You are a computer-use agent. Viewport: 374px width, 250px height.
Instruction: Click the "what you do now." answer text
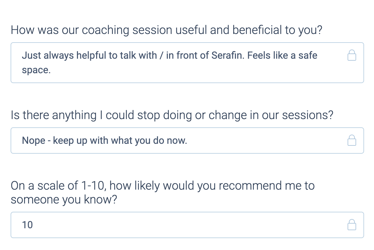(149, 141)
